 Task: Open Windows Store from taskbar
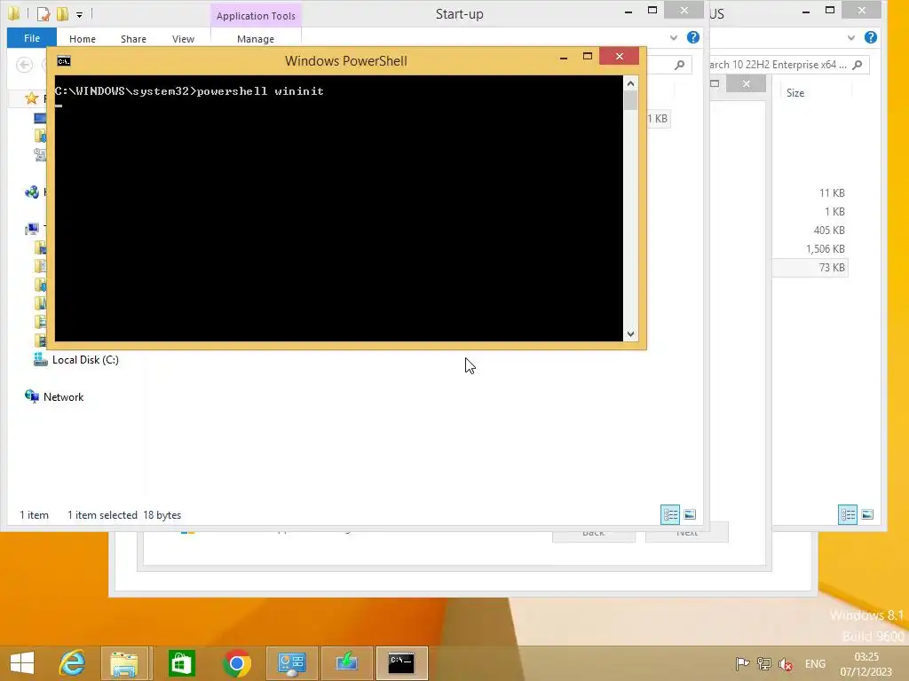[181, 663]
